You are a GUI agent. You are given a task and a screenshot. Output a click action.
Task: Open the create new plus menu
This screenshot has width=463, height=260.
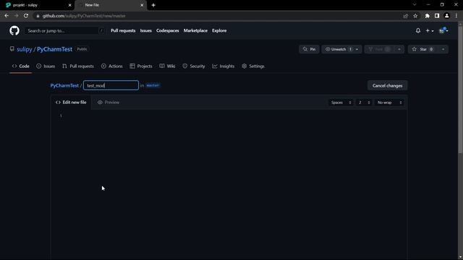[429, 30]
